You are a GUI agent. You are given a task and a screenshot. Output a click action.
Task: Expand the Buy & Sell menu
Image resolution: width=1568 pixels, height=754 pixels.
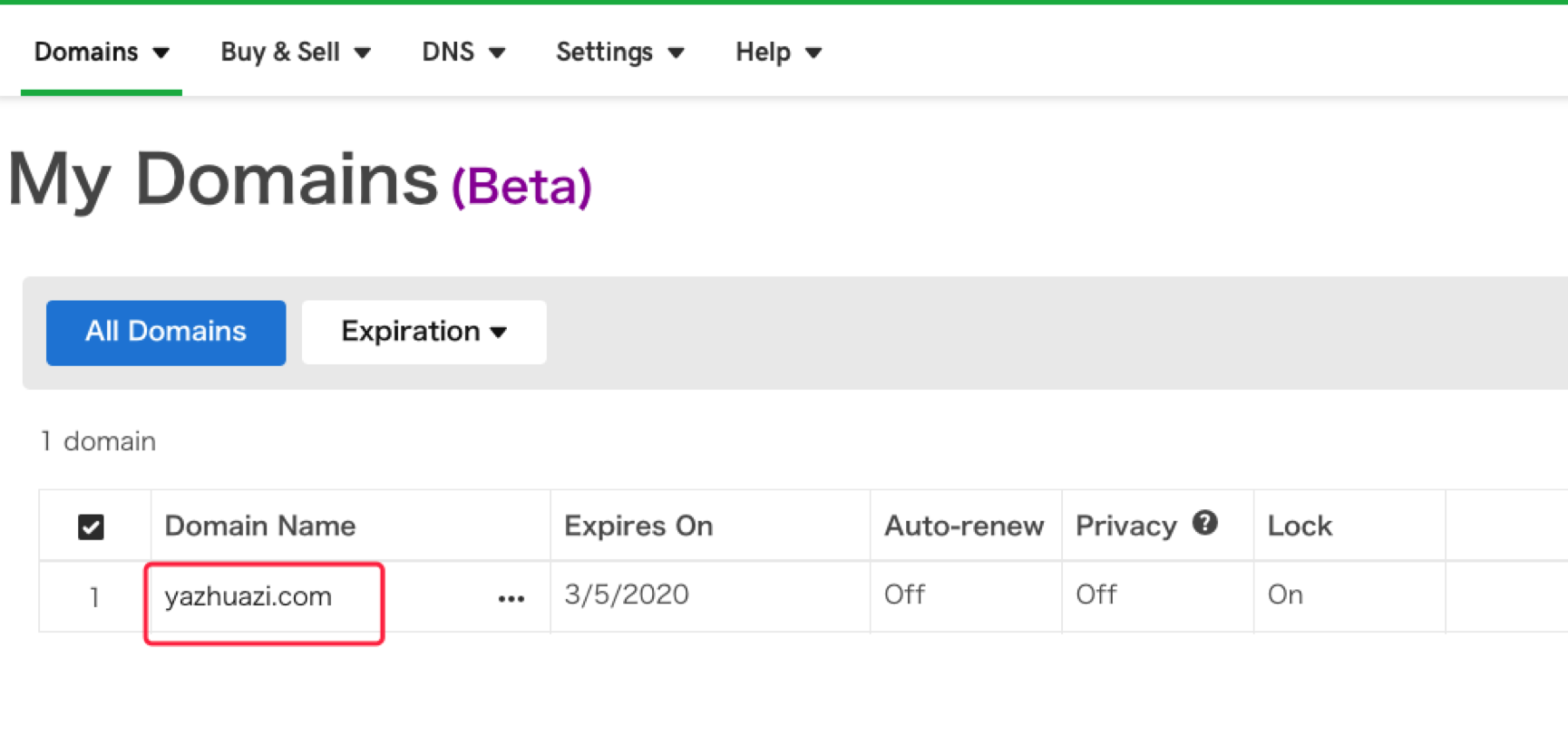pos(296,53)
